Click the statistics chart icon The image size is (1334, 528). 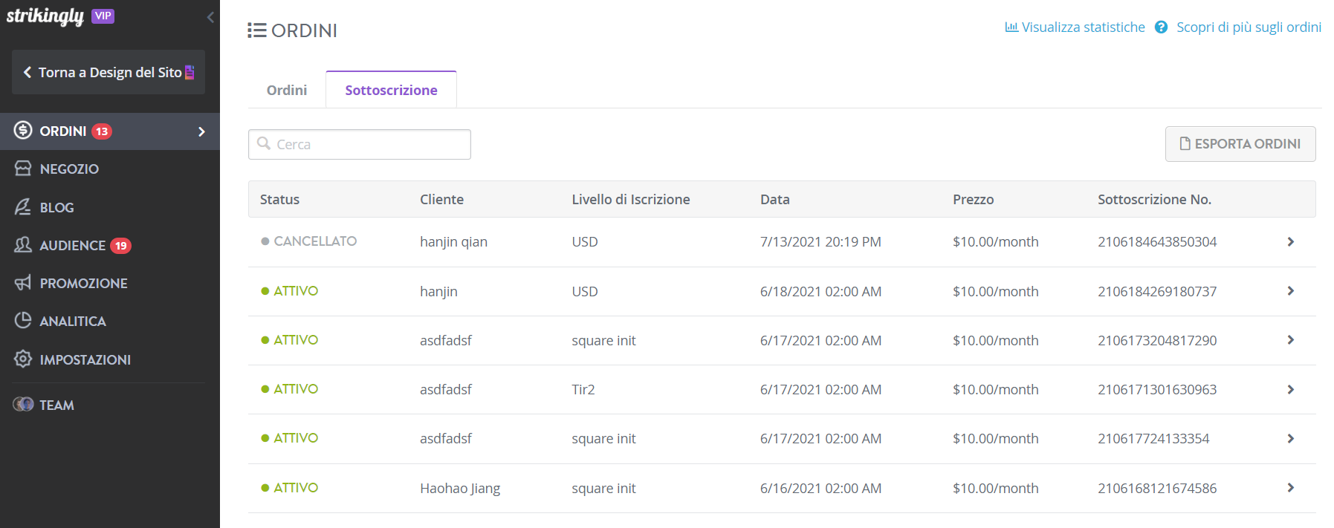point(1011,27)
